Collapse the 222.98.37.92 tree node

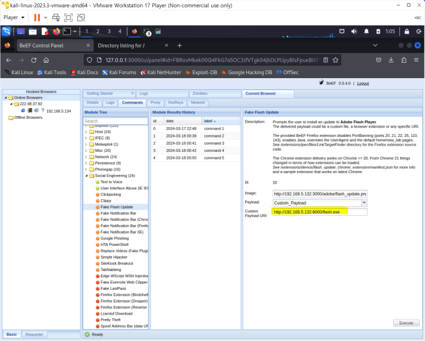(x=11, y=104)
